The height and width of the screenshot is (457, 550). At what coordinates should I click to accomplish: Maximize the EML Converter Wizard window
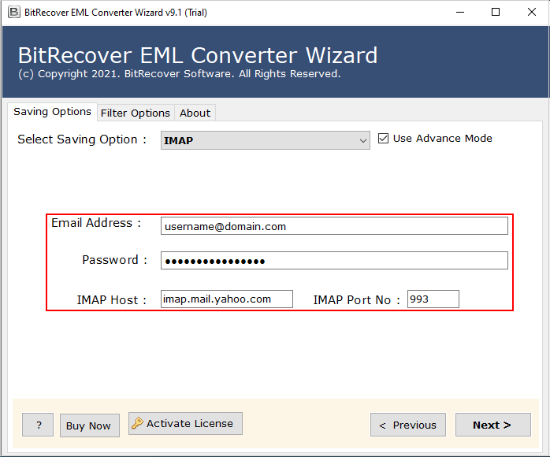coord(496,12)
